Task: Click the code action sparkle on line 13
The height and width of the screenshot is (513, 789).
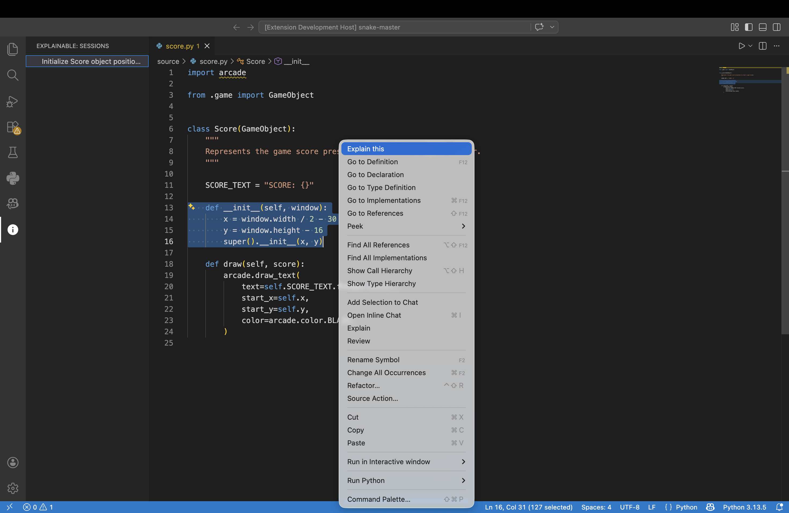Action: pos(192,207)
